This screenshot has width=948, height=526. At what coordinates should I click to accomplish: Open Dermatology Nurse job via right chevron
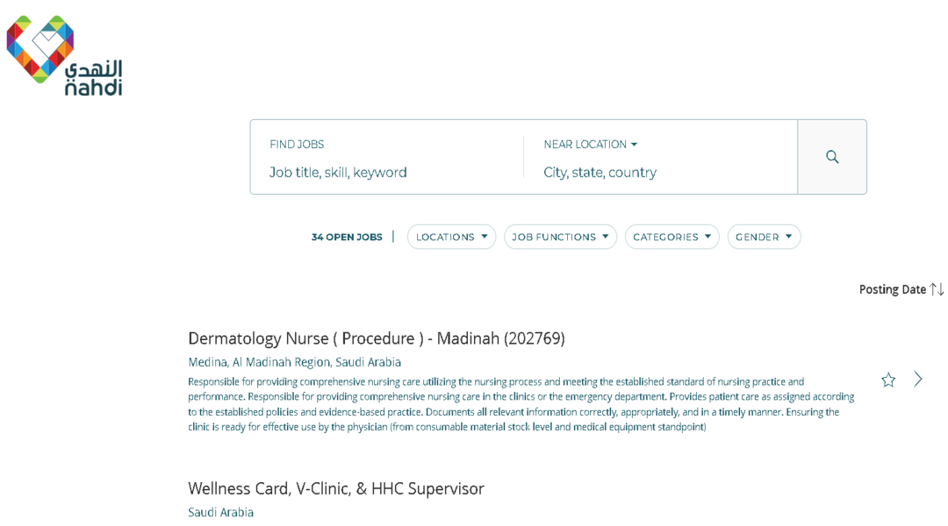tap(918, 380)
